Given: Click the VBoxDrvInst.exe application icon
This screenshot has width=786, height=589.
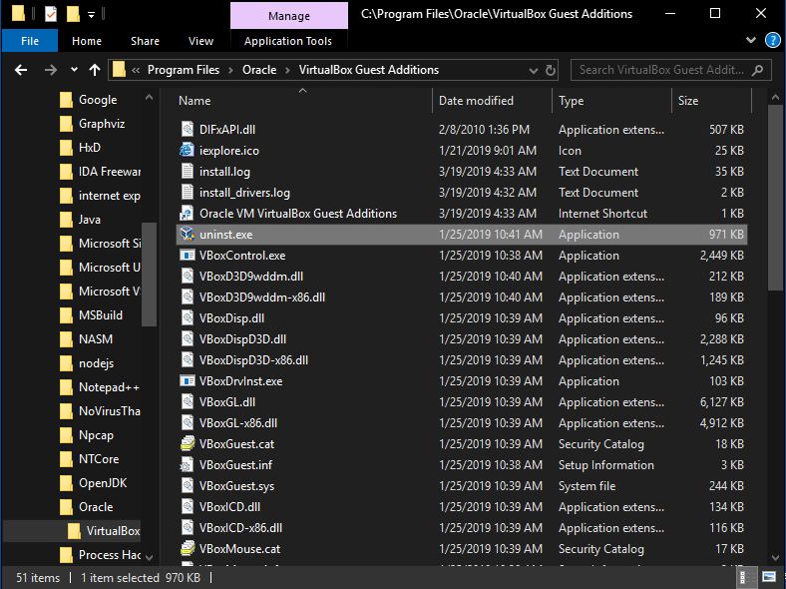Looking at the screenshot, I should [x=187, y=380].
